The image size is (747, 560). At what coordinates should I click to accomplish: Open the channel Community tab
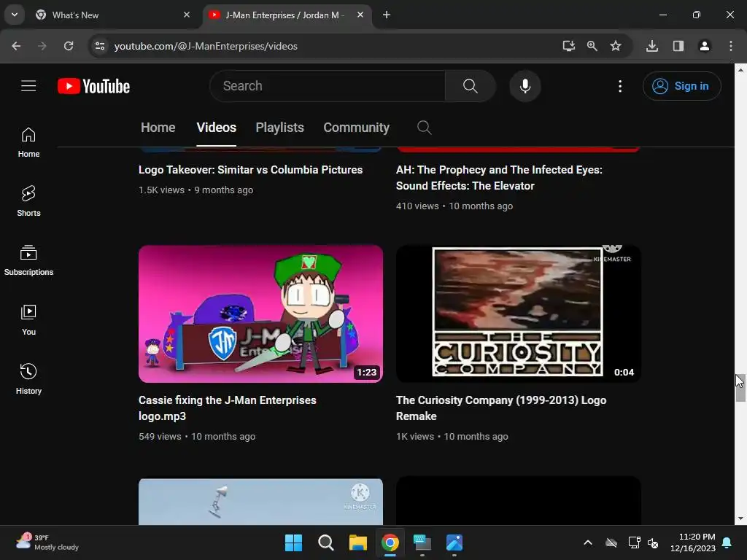(356, 127)
